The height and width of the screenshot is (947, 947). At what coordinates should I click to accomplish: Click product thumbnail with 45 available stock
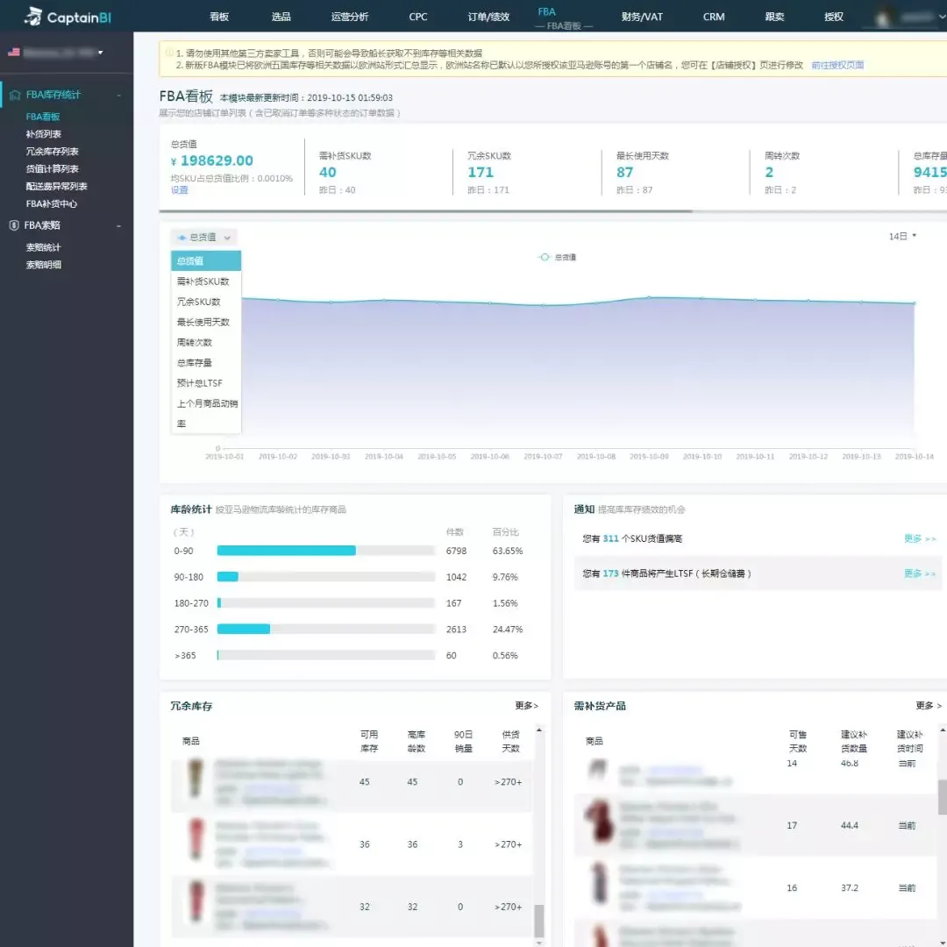[x=195, y=780]
